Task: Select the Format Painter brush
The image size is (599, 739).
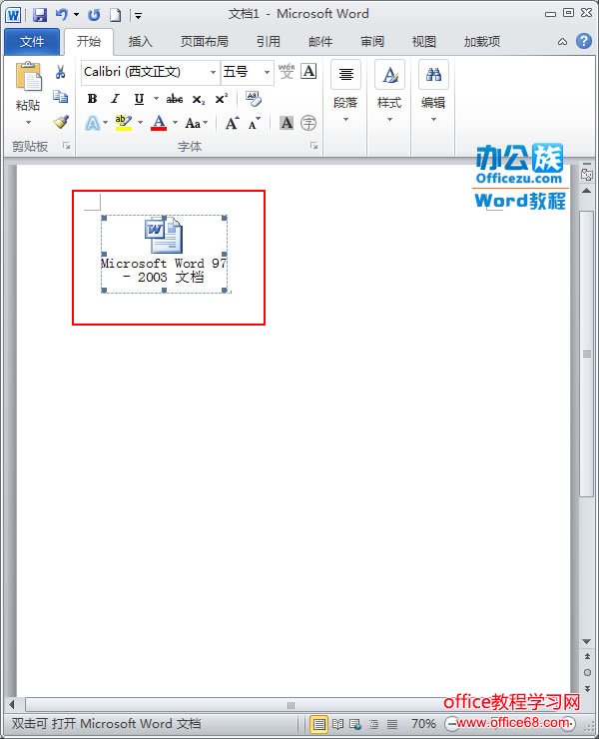Action: click(x=60, y=122)
